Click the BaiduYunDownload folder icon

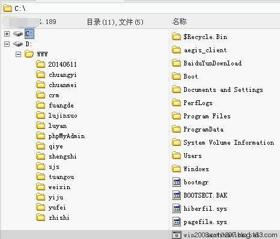tap(177, 63)
